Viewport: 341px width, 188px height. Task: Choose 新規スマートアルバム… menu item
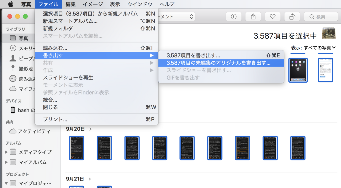point(96,21)
